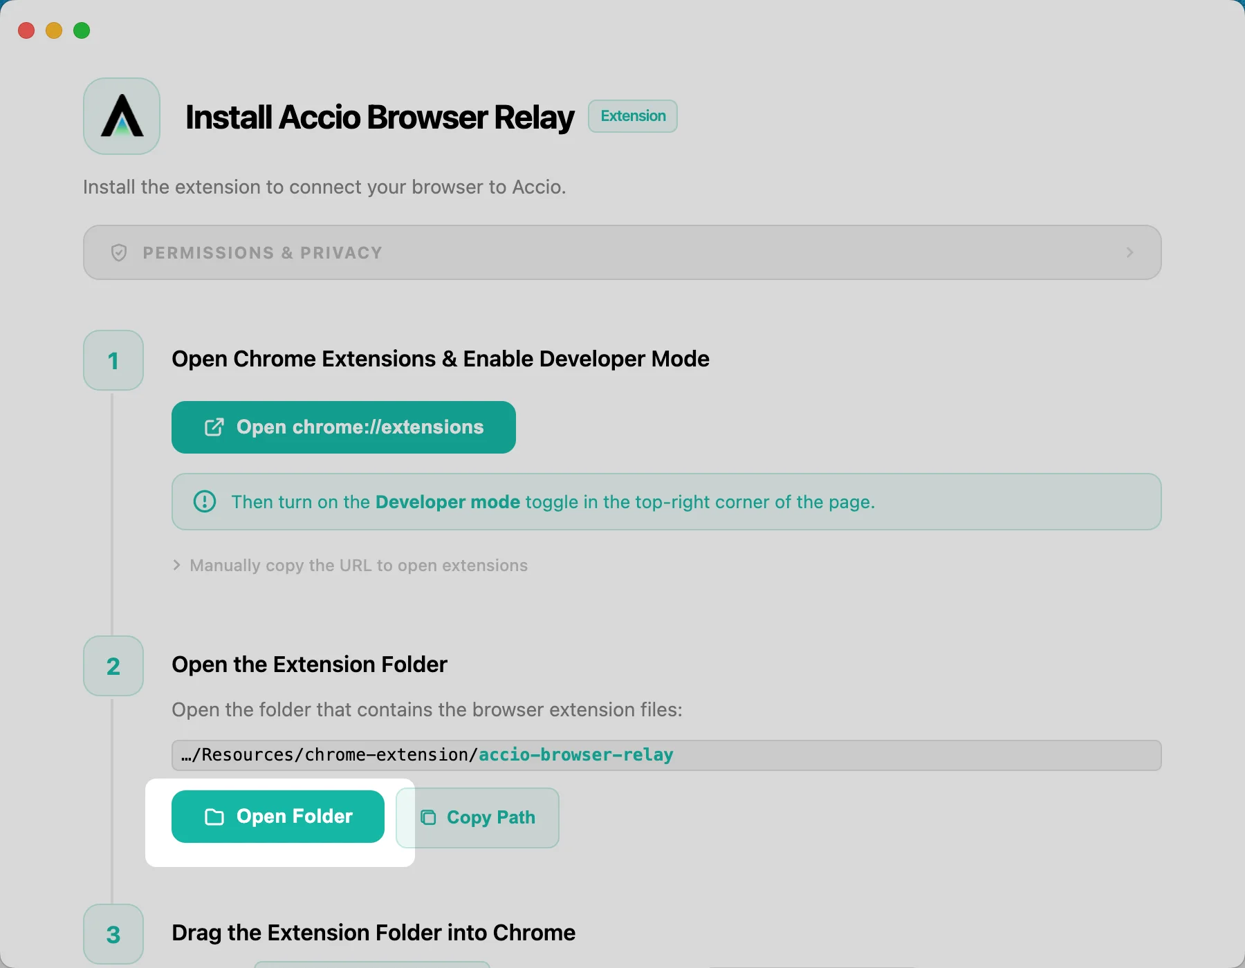1245x968 pixels.
Task: Click the info icon in Developer mode hint
Action: tap(205, 501)
